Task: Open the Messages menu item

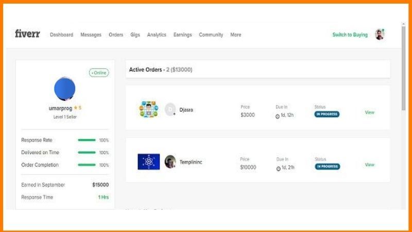Action: pyautogui.click(x=91, y=35)
